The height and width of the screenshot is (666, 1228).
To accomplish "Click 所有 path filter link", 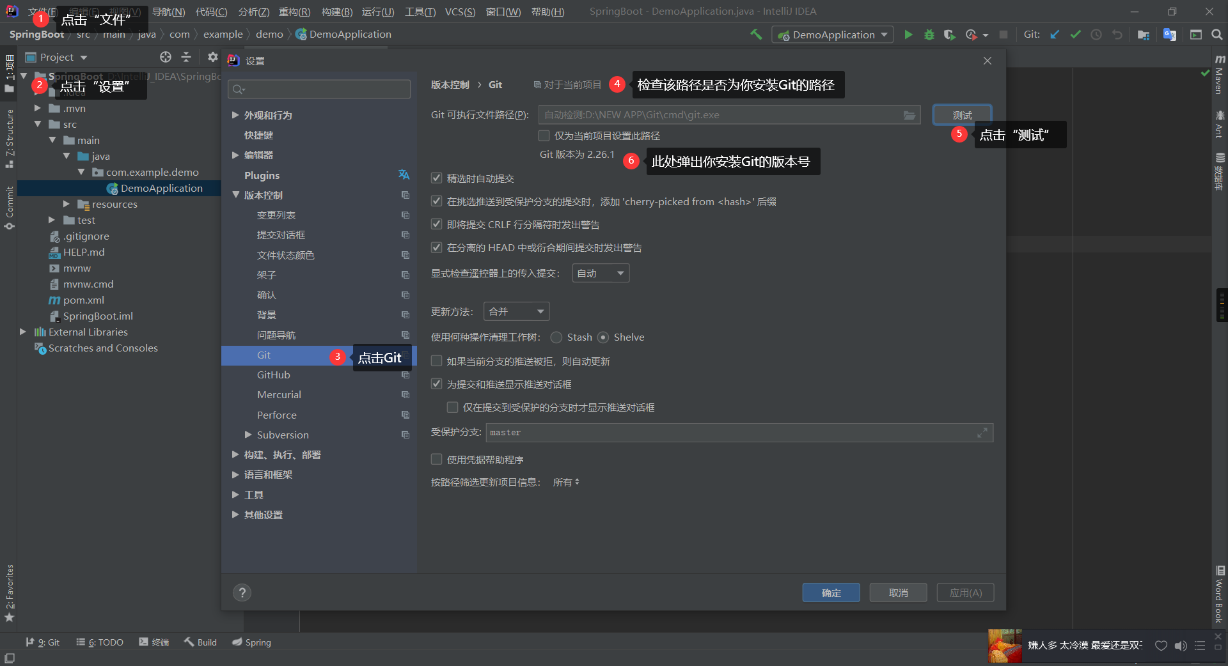I will pyautogui.click(x=566, y=482).
